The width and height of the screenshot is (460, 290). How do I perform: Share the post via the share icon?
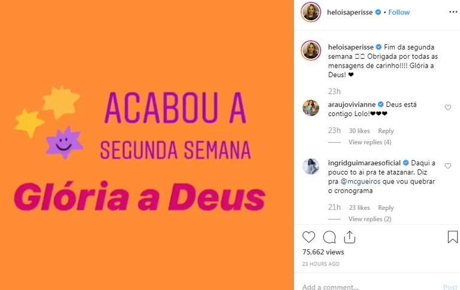click(x=349, y=237)
